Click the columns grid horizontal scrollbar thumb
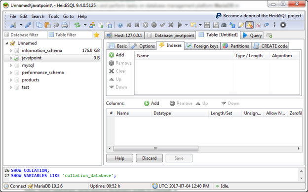Image resolution: width=308 pixels, height=192 pixels. [x=155, y=149]
